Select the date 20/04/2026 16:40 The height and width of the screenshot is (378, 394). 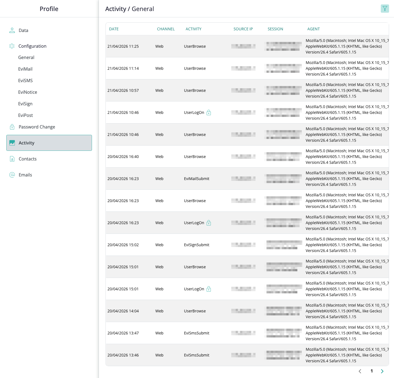pos(123,157)
